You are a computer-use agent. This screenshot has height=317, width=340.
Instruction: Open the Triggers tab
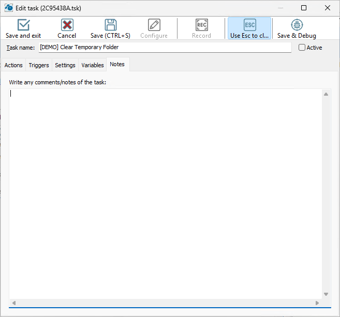click(39, 65)
